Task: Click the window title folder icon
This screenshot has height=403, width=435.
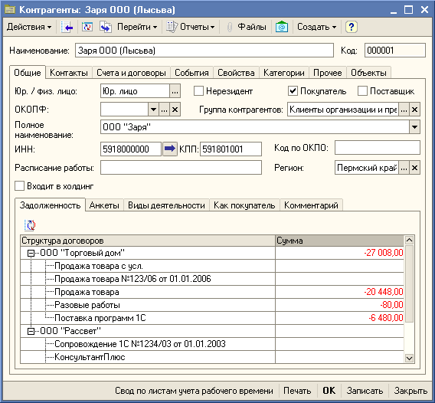Action: coord(10,10)
